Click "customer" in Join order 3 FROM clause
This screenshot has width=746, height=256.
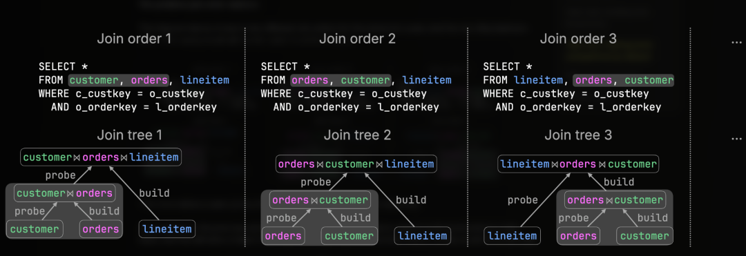[649, 80]
